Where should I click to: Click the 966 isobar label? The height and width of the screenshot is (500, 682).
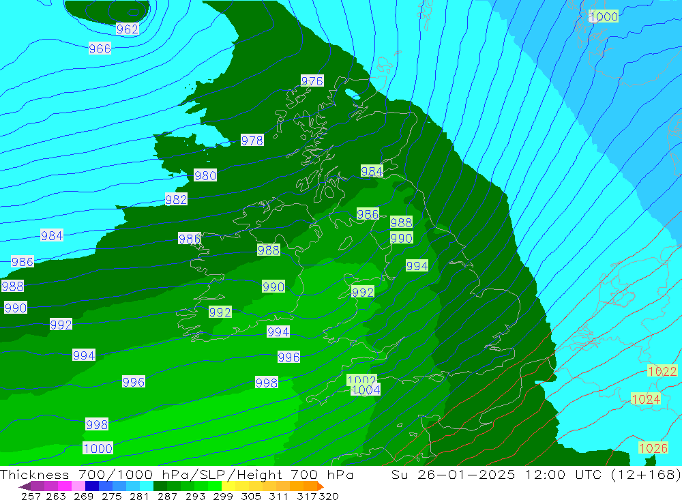[100, 48]
